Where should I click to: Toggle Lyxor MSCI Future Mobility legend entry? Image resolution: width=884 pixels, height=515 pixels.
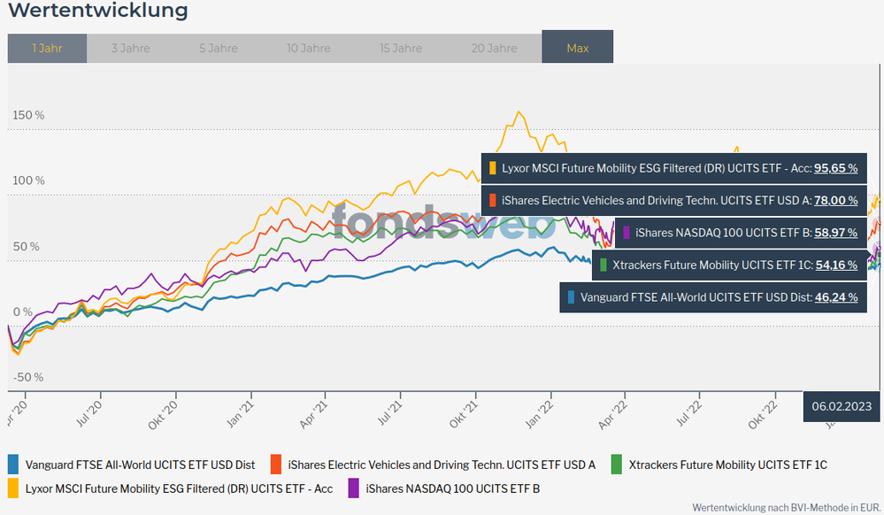pos(179,488)
